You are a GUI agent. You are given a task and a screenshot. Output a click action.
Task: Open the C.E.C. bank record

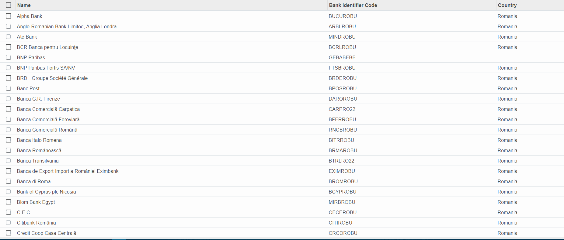[24, 212]
